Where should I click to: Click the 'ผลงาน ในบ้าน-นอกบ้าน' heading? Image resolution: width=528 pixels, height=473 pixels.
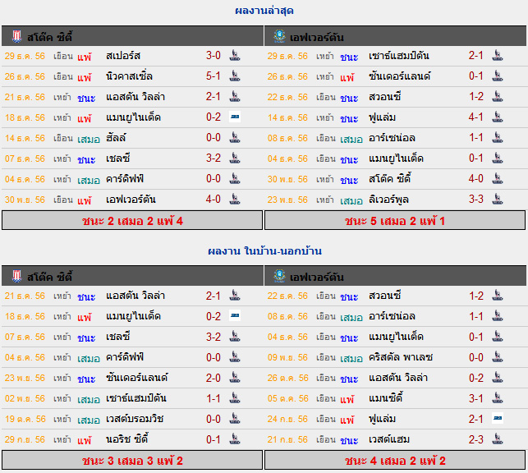click(x=264, y=250)
